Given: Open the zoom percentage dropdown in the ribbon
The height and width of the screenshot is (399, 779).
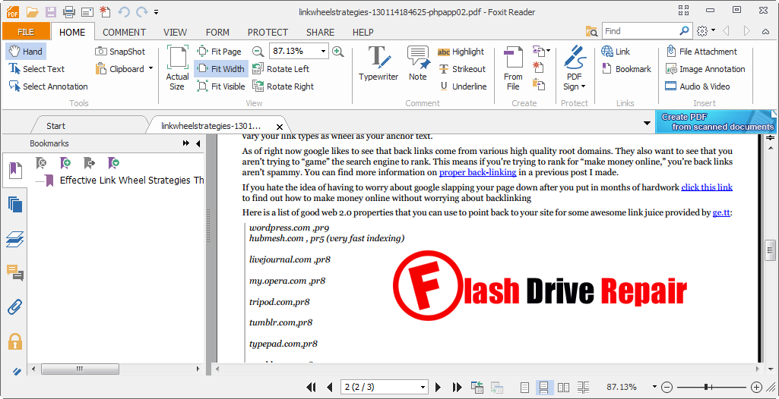Looking at the screenshot, I should pyautogui.click(x=324, y=51).
